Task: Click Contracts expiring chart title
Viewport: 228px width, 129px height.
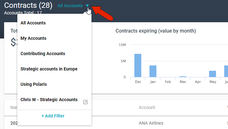Action: (156, 31)
